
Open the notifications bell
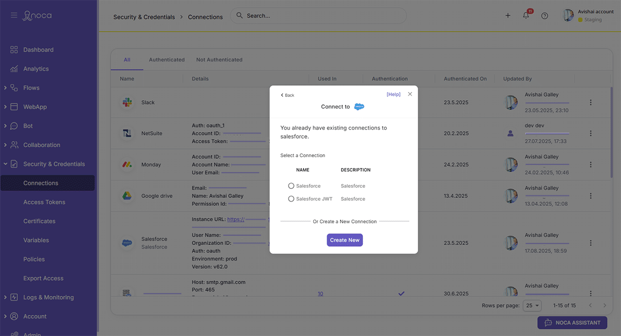coord(526,16)
